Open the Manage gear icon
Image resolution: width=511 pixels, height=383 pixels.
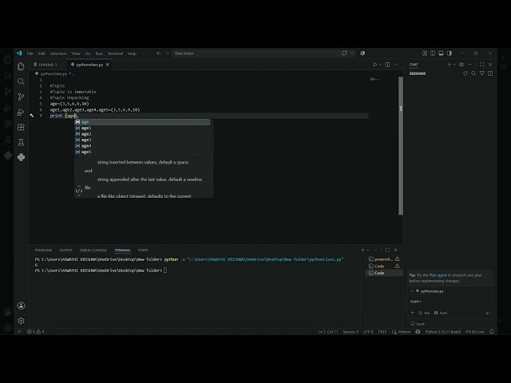(21, 321)
